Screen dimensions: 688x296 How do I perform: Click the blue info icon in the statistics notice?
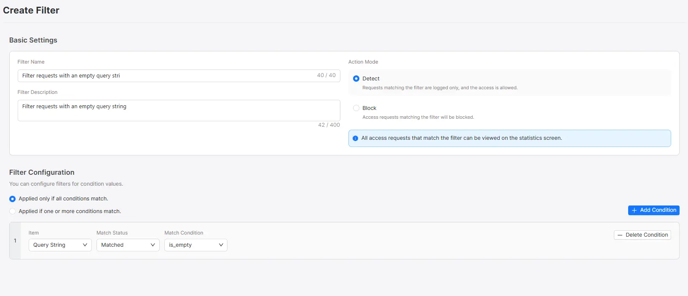(x=355, y=138)
